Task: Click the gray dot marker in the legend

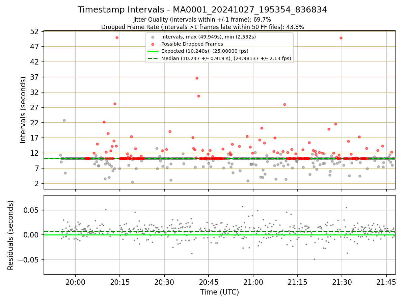Action: coord(153,37)
